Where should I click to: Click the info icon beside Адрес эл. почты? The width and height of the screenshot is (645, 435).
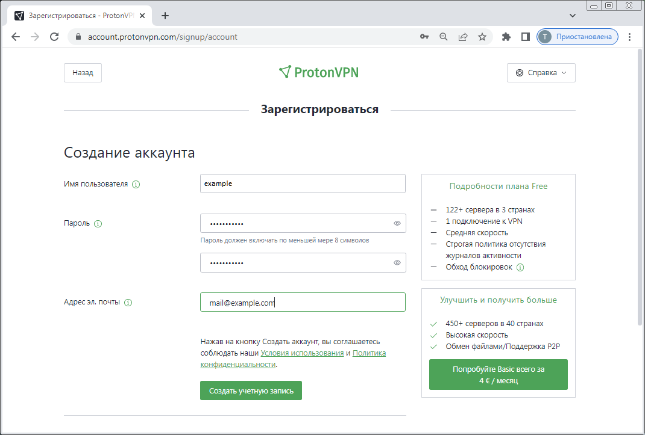127,303
